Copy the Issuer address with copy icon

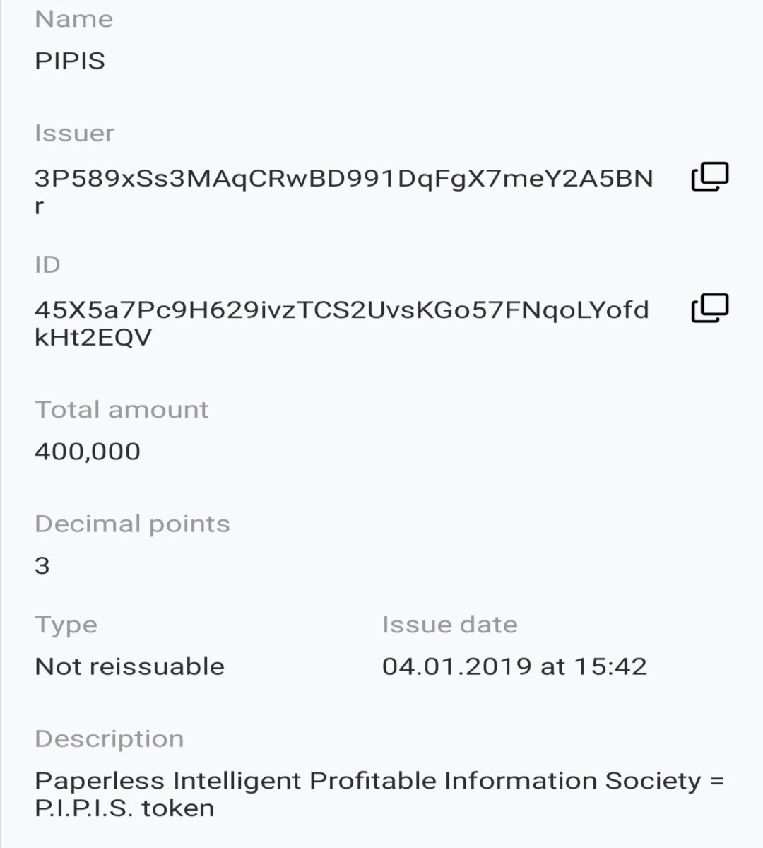709,177
